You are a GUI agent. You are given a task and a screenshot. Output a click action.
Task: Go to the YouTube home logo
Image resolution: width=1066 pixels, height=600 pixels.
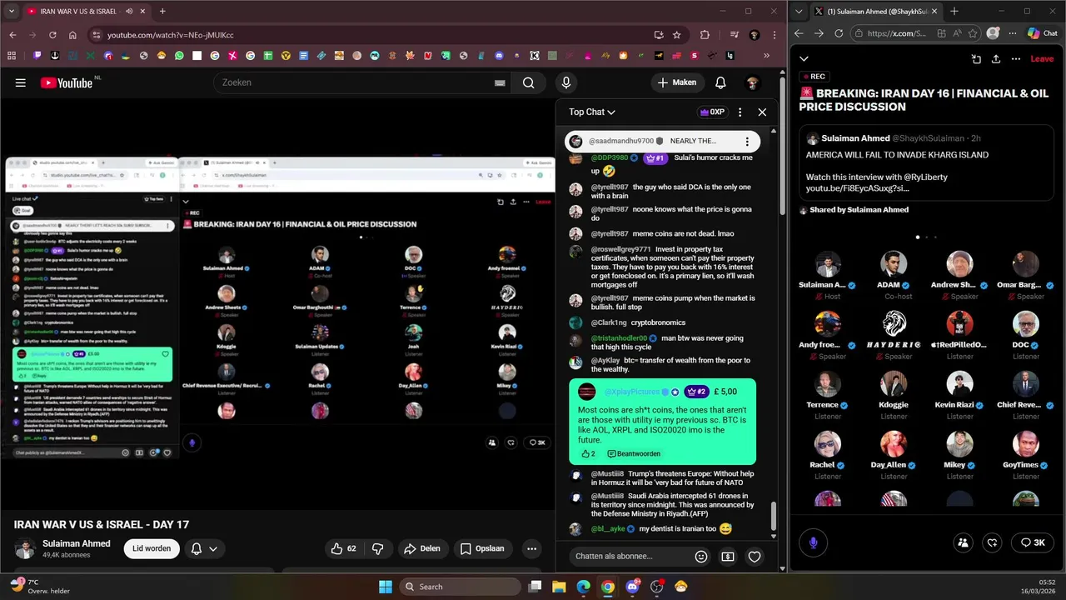pos(67,82)
